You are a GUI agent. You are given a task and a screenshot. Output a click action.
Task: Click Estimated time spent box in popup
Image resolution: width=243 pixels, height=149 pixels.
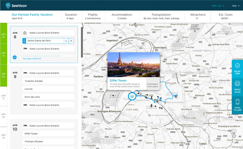point(152,84)
